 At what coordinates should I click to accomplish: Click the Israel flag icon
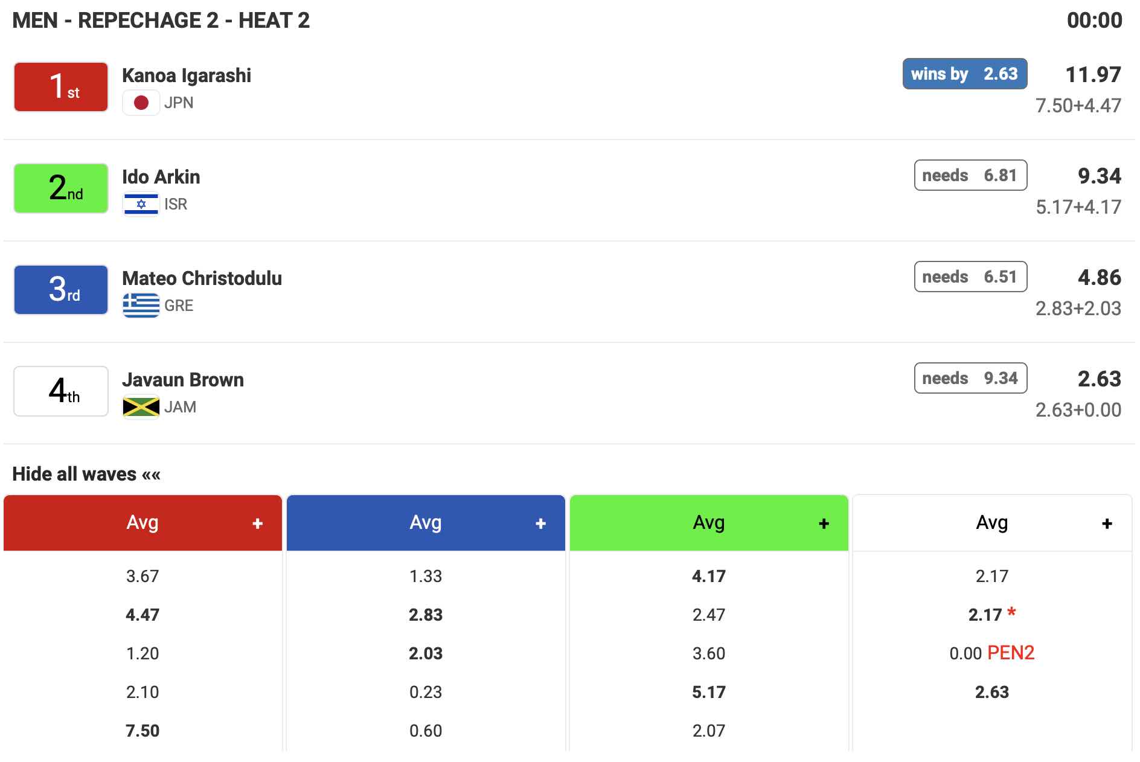[141, 204]
